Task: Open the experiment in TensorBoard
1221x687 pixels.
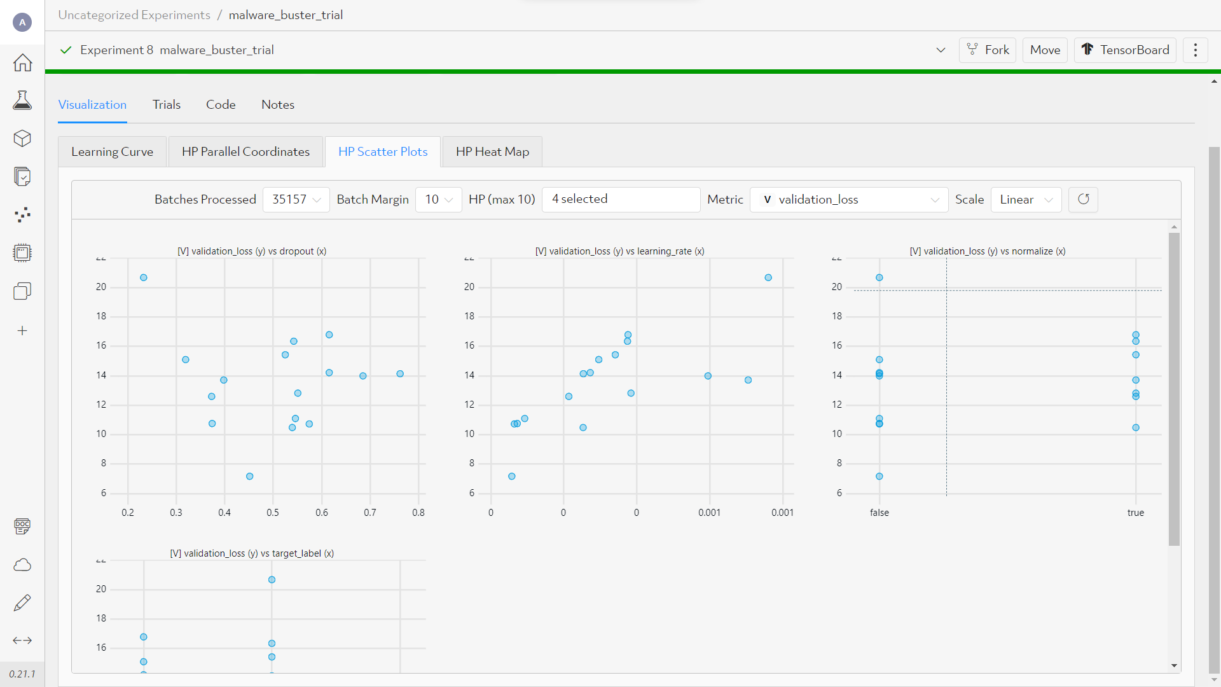Action: point(1124,50)
